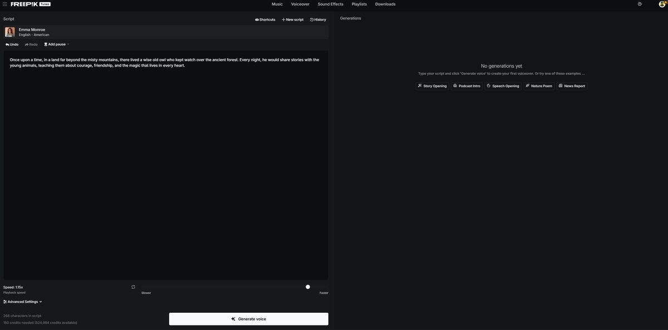
Task: Change the Emma Monroe voice selector
Action: [x=166, y=32]
